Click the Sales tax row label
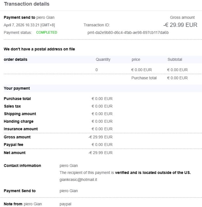This screenshot has height=207, width=202. point(12,106)
